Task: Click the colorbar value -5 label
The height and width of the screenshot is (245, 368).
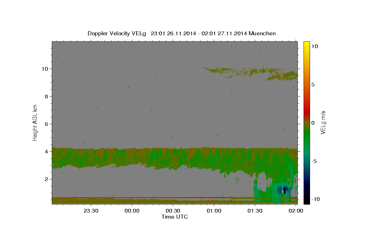Action: click(314, 161)
